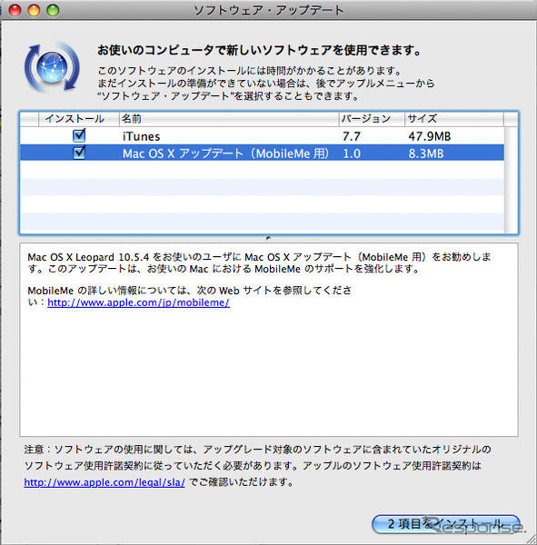The image size is (537, 545).
Task: Click the iTunes version 7.7 cell
Action: pos(352,136)
